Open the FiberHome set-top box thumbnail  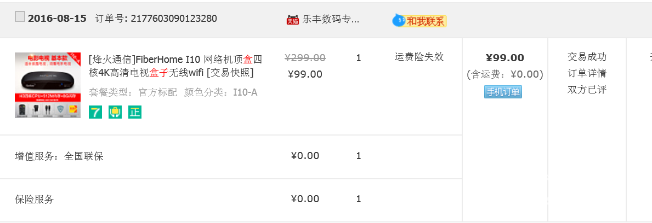pos(48,85)
